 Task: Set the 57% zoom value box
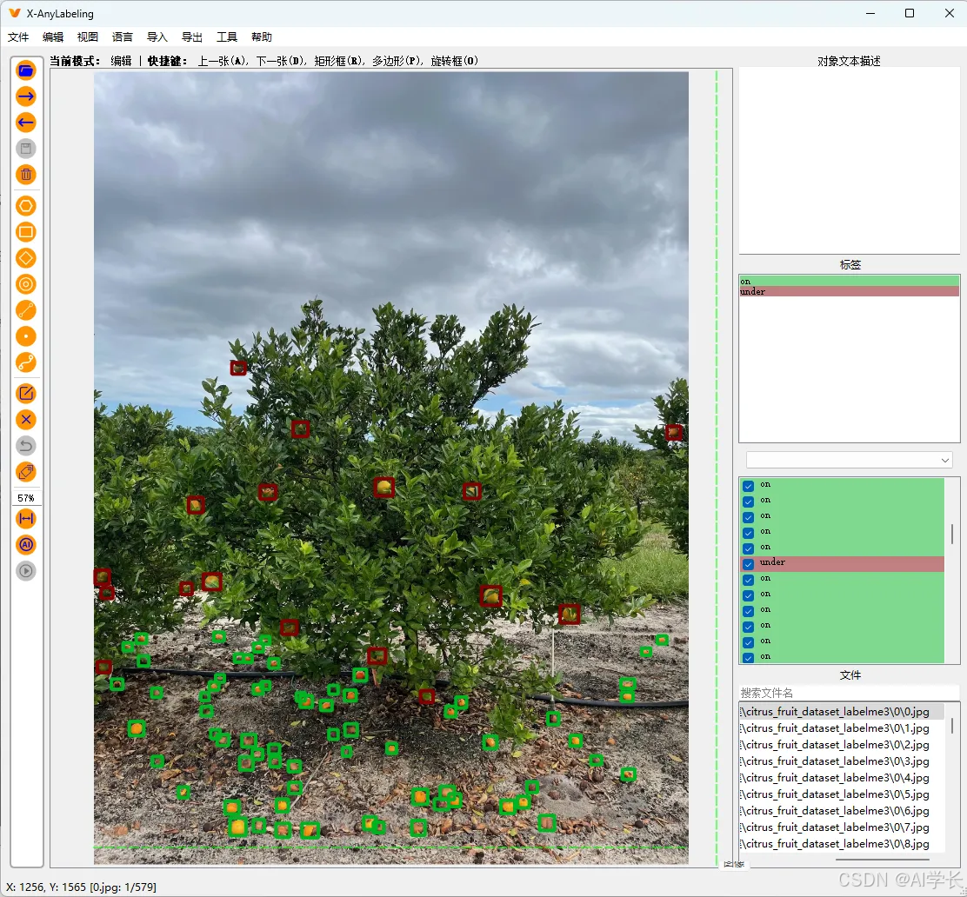coord(26,497)
